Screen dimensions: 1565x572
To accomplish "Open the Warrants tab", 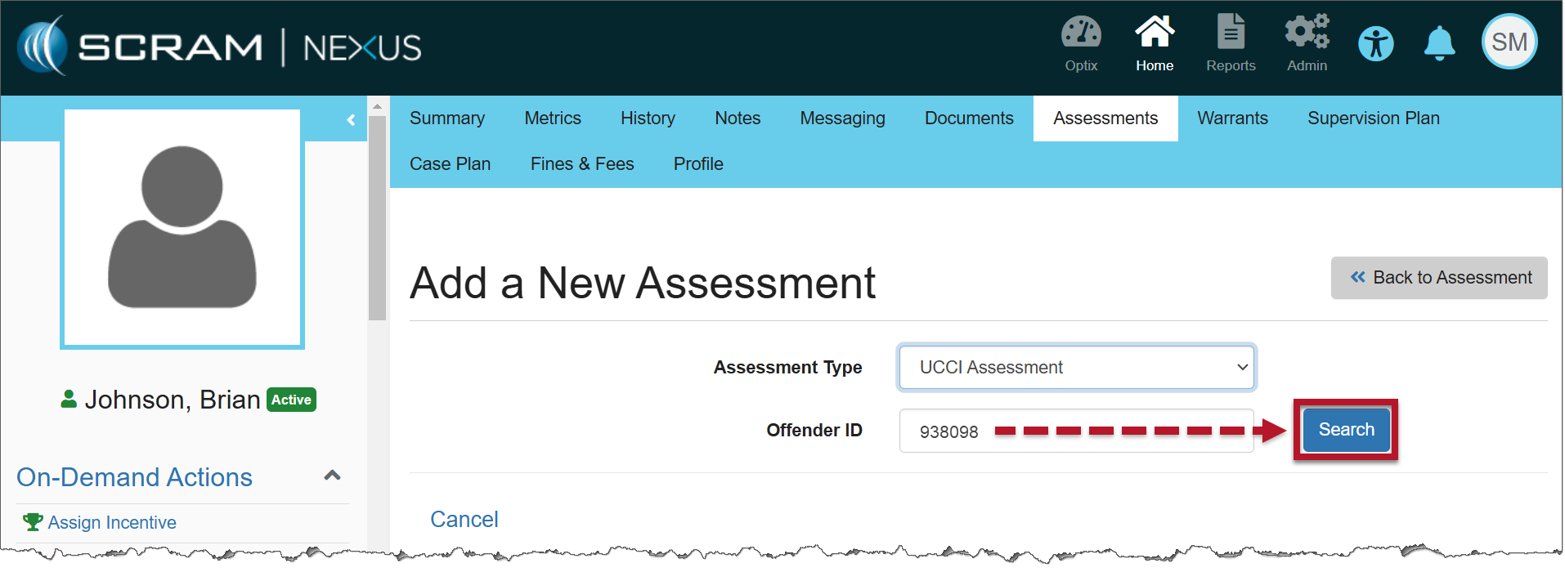I will click(1231, 118).
